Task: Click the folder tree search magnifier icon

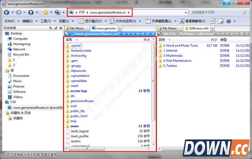Action: click(x=51, y=28)
